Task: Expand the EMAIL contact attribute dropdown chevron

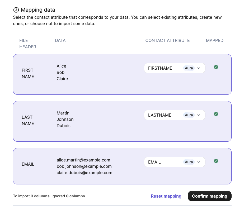Action: [199, 162]
